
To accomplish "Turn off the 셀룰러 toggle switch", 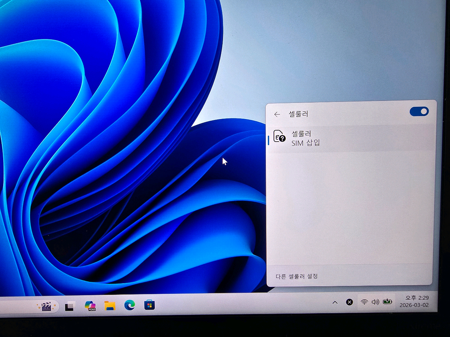I will (419, 111).
